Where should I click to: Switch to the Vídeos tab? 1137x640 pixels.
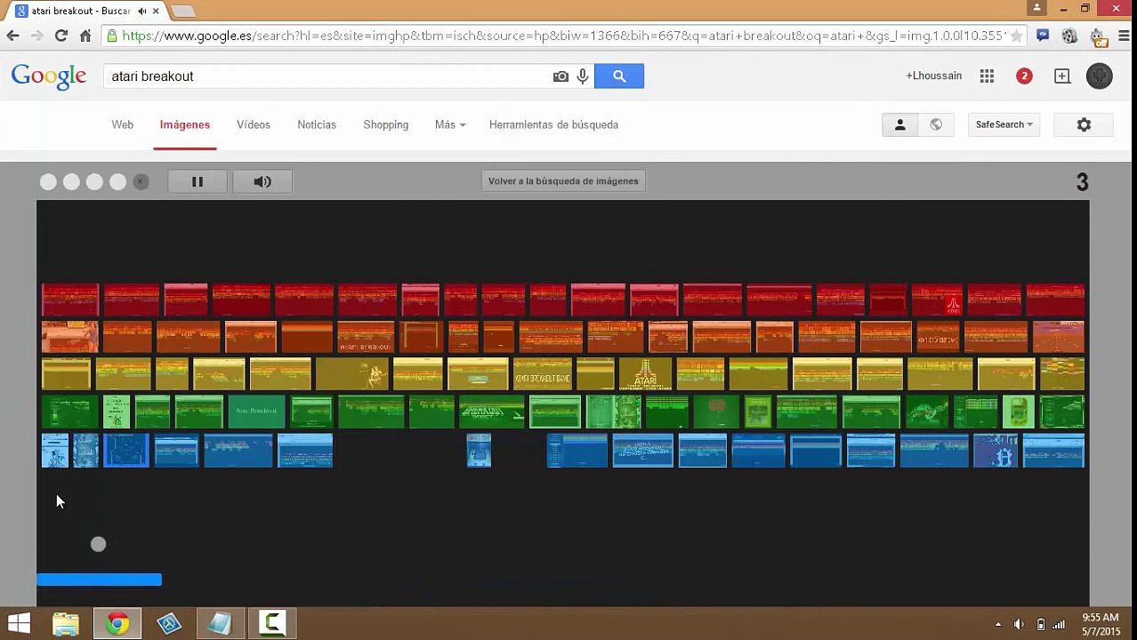[254, 124]
